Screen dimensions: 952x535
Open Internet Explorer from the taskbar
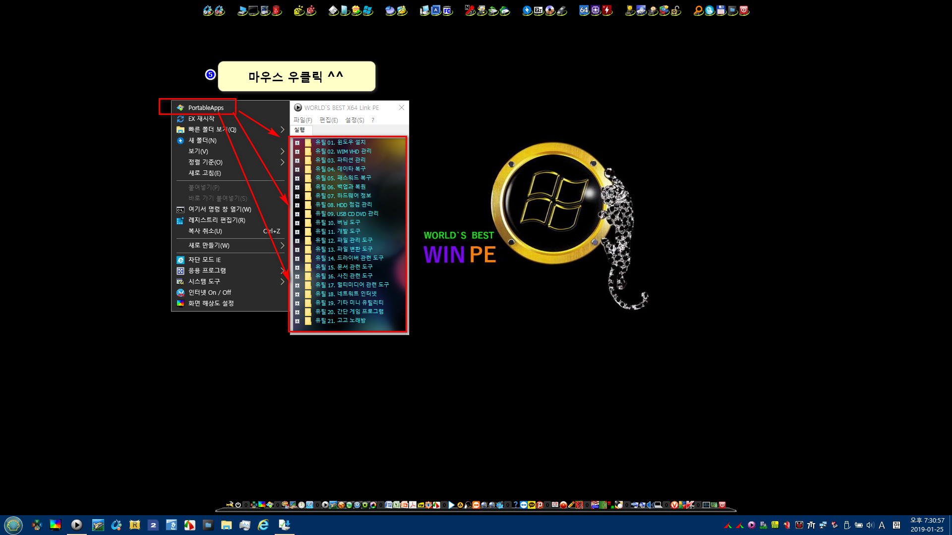263,525
